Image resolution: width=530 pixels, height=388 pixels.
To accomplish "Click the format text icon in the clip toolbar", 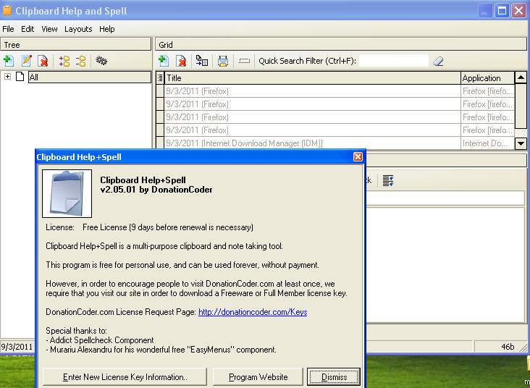I will point(388,180).
